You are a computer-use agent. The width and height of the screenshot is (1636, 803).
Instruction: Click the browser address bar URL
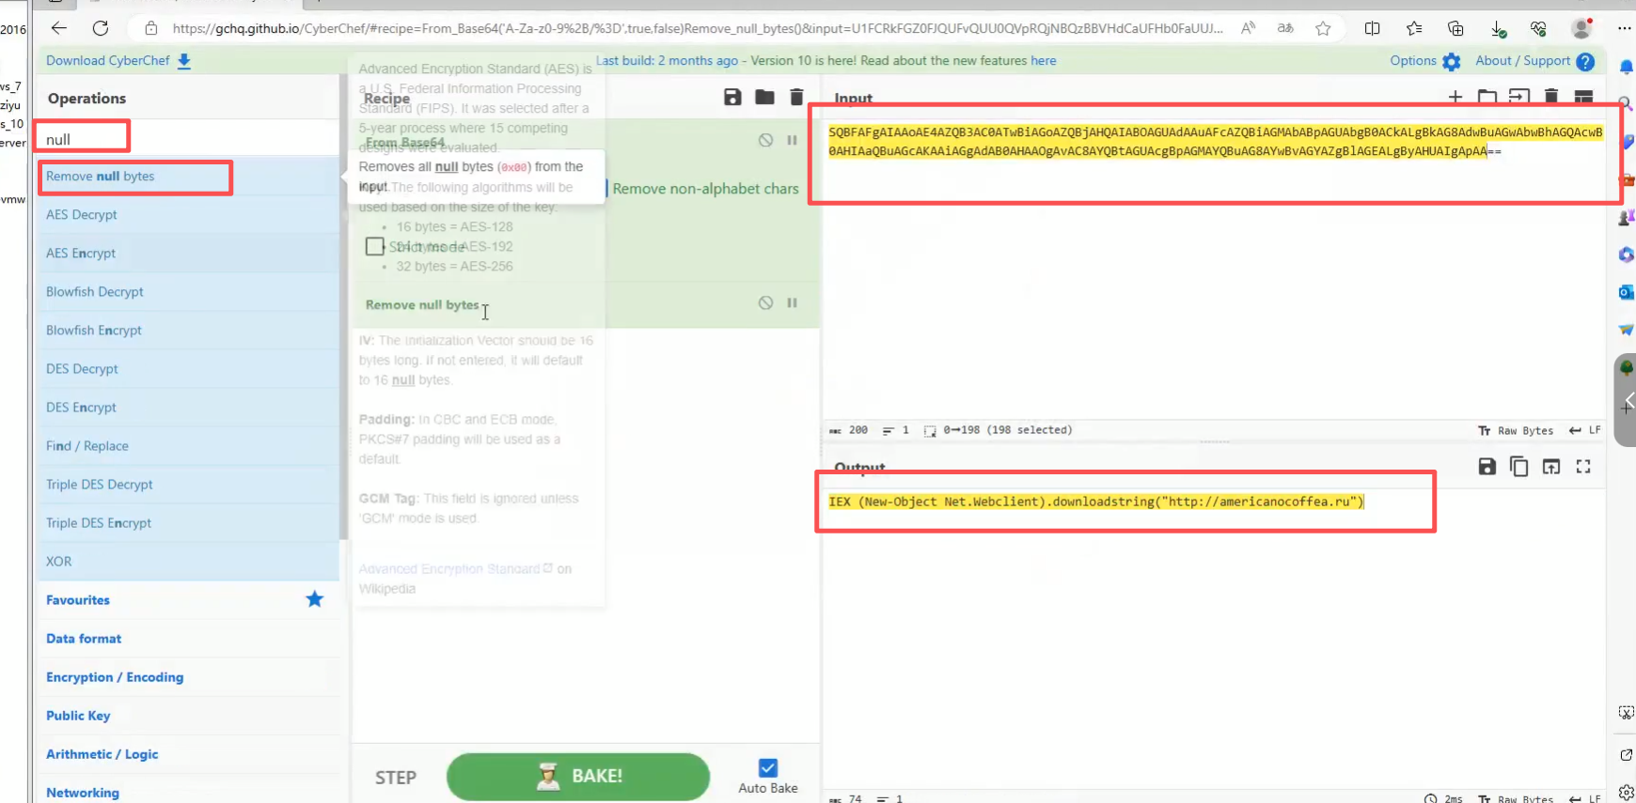click(x=698, y=28)
